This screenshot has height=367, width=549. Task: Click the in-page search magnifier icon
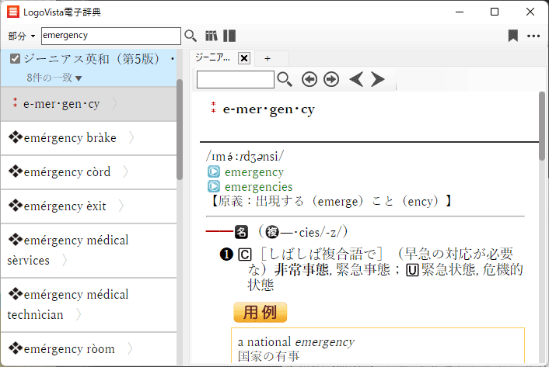click(x=285, y=79)
